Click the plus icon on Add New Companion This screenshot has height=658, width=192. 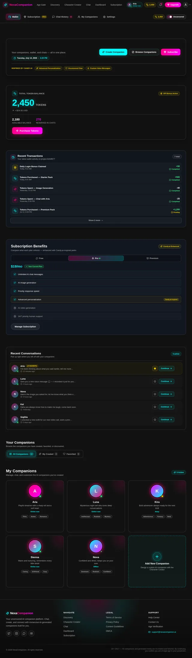tap(157, 556)
